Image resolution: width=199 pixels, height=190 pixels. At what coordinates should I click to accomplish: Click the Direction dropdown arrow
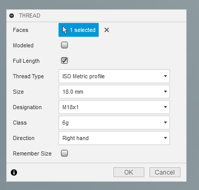pyautogui.click(x=165, y=138)
